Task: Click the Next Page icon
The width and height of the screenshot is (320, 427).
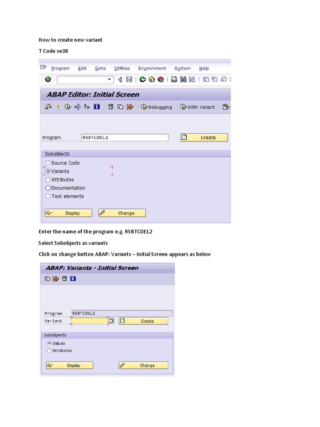Action: coord(224,80)
